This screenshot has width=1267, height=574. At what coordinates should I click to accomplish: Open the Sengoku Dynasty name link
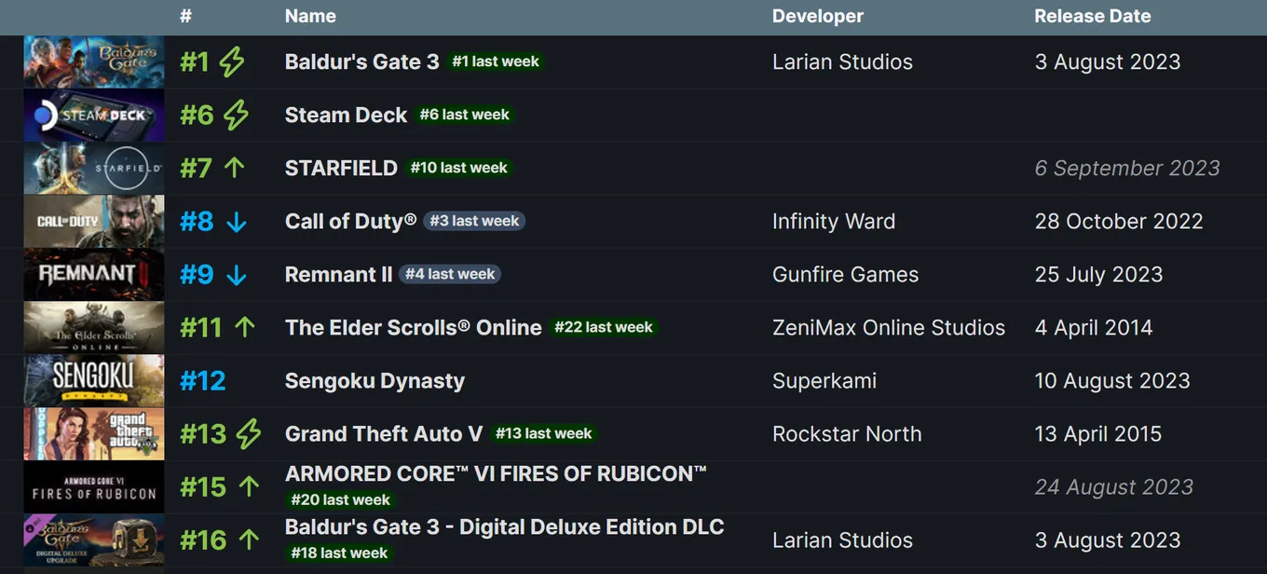coord(375,381)
